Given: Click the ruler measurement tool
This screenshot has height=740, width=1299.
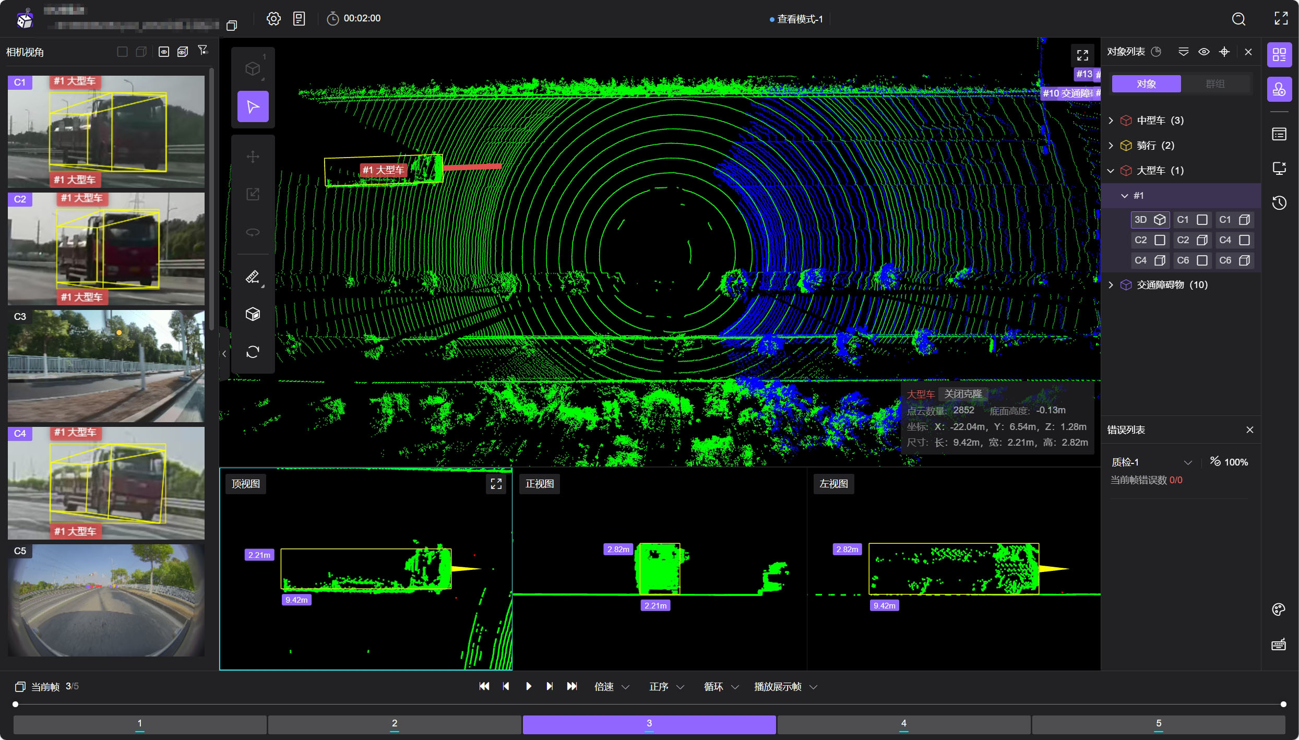Looking at the screenshot, I should tap(253, 277).
